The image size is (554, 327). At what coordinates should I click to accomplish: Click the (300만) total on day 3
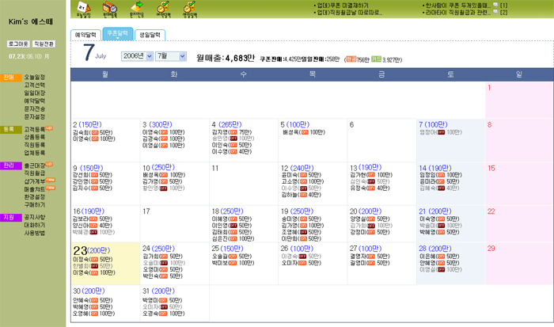click(x=161, y=124)
